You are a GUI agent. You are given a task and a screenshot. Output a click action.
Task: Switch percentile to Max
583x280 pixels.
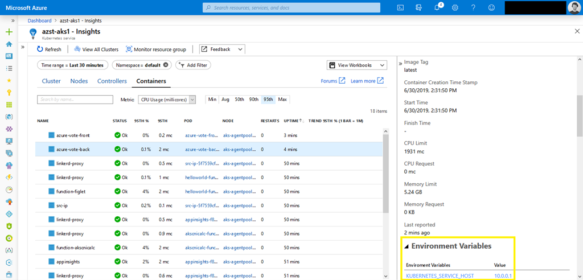[282, 99]
